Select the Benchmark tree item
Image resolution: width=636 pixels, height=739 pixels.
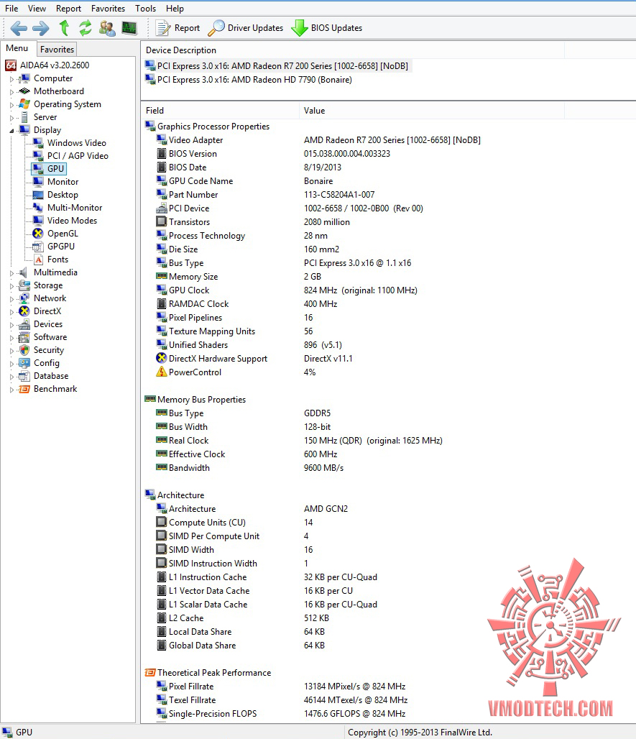[x=48, y=389]
